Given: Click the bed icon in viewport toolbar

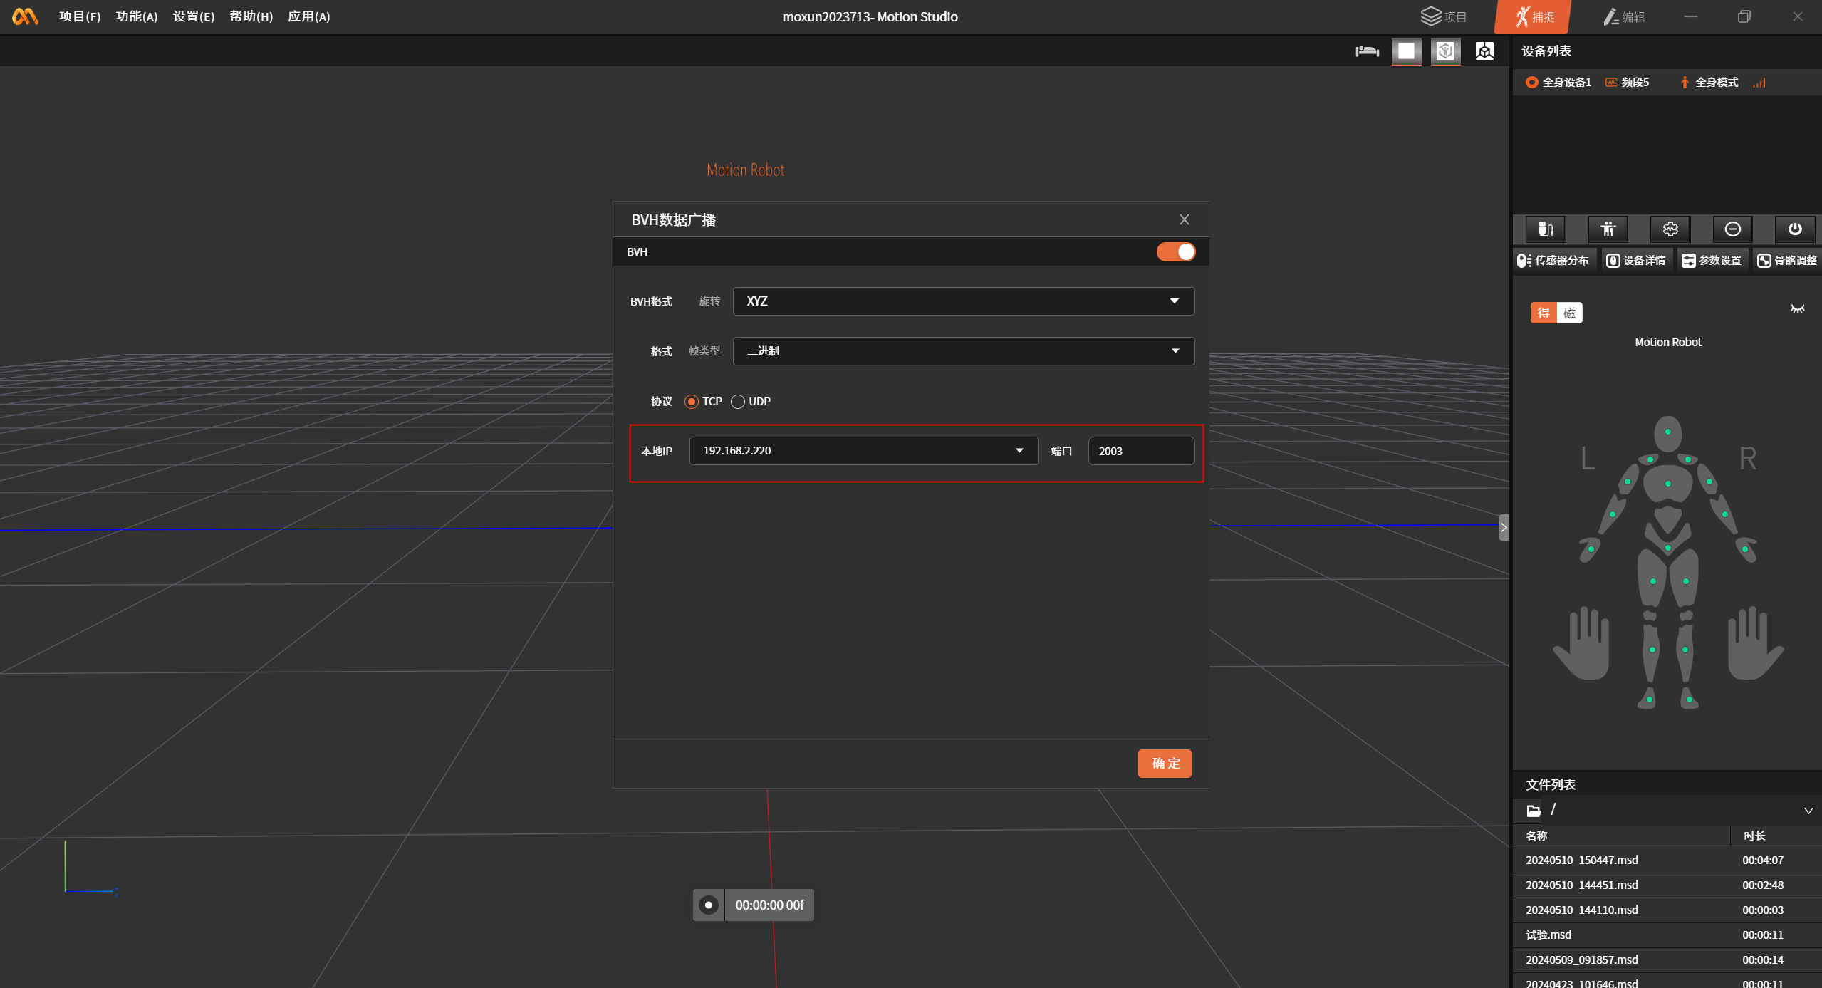Looking at the screenshot, I should (x=1367, y=51).
